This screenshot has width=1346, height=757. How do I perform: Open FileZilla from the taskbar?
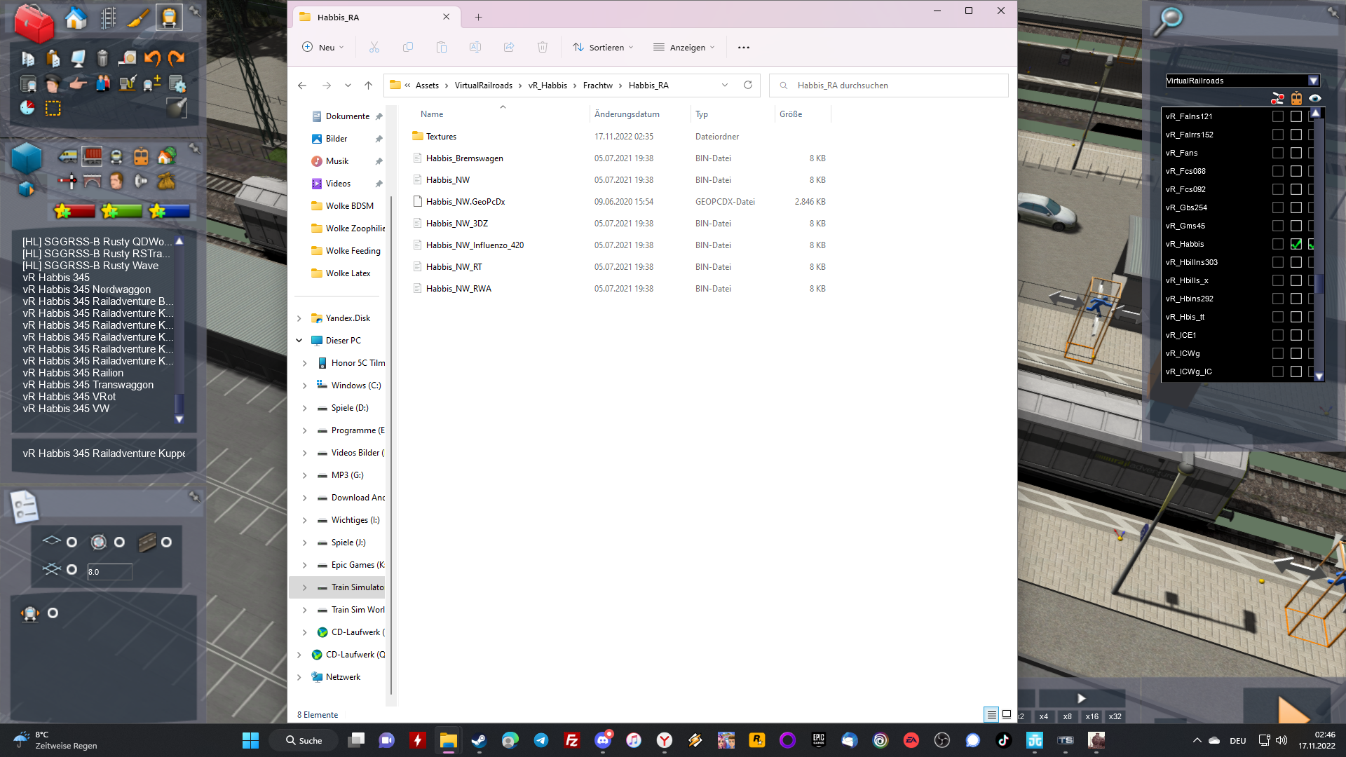[x=571, y=740]
